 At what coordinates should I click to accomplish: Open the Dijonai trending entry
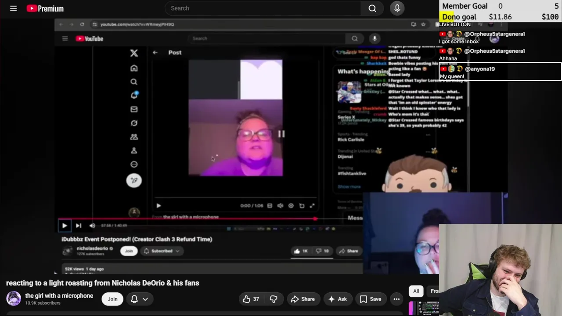click(345, 157)
